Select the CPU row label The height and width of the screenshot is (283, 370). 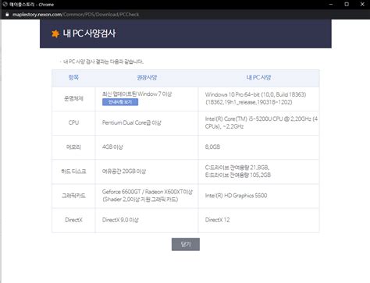coord(73,122)
